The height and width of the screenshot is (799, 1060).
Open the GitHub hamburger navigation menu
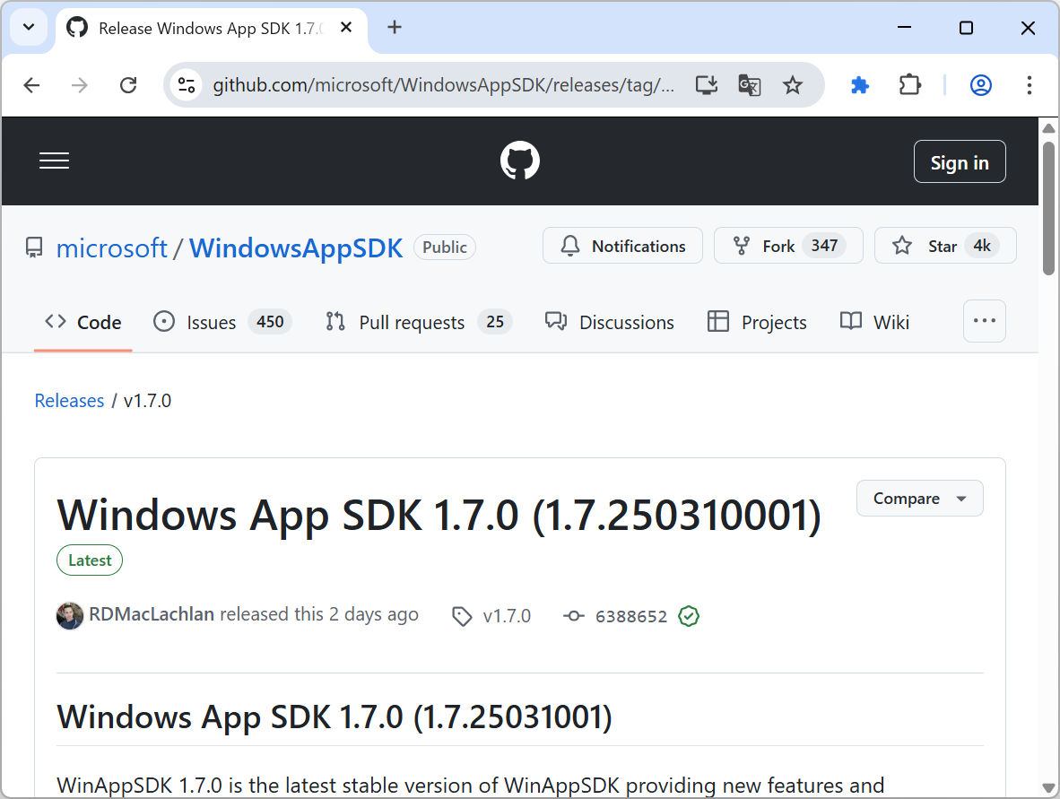54,161
